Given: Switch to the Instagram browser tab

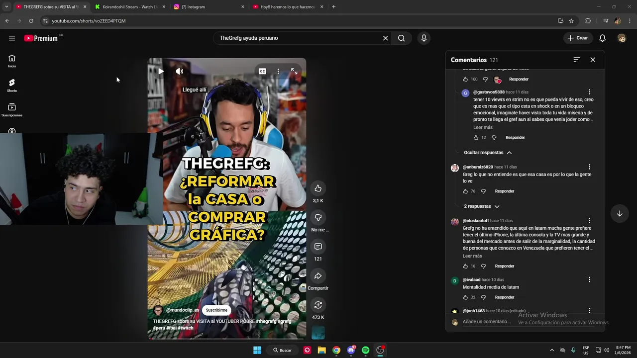Looking at the screenshot, I should tap(209, 7).
